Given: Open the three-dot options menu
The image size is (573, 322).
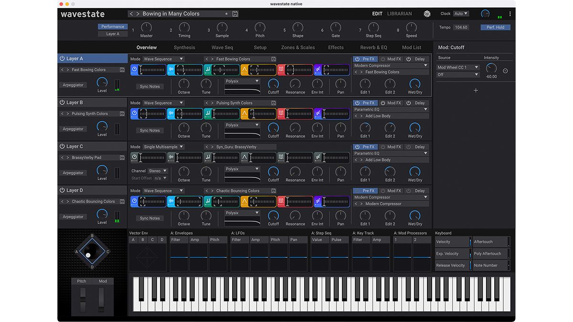Looking at the screenshot, I should [x=510, y=14].
